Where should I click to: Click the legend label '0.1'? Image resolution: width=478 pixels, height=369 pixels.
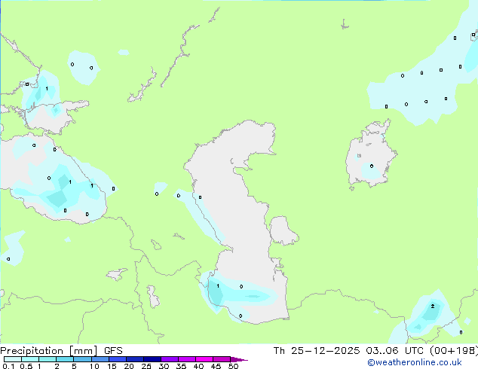pyautogui.click(x=8, y=366)
